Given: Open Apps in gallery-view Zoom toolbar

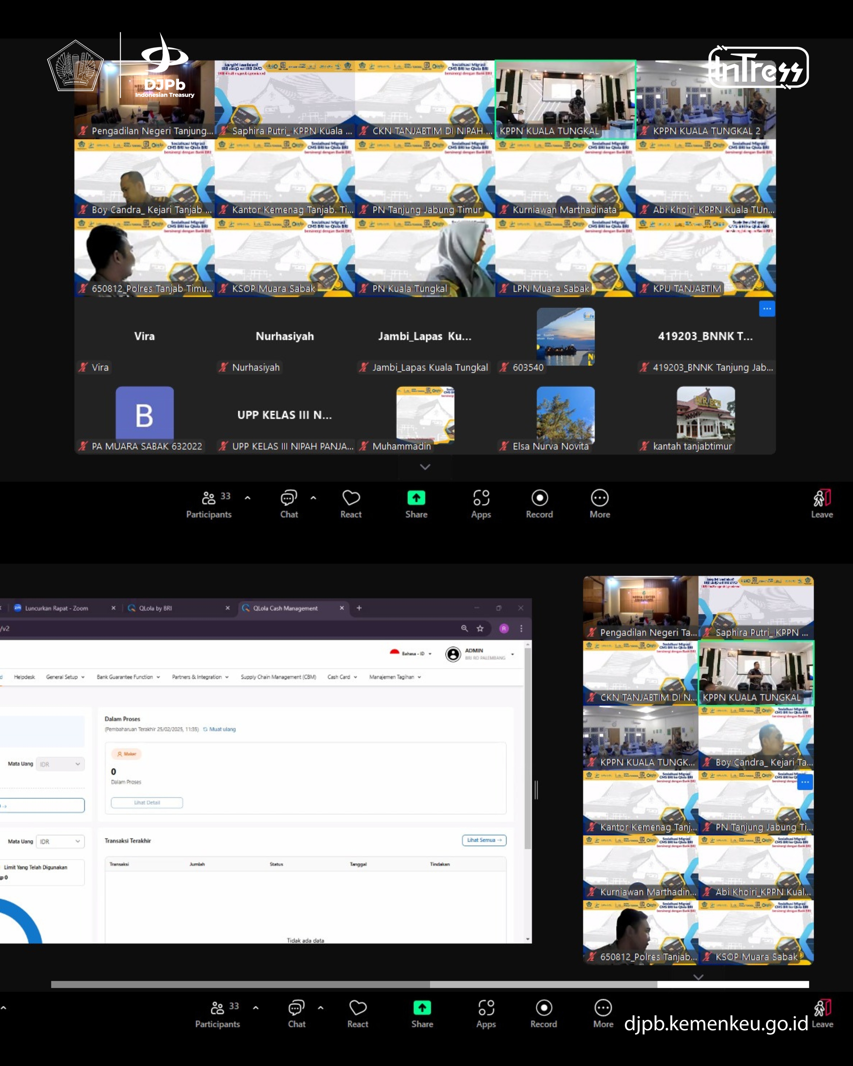Looking at the screenshot, I should tap(481, 504).
